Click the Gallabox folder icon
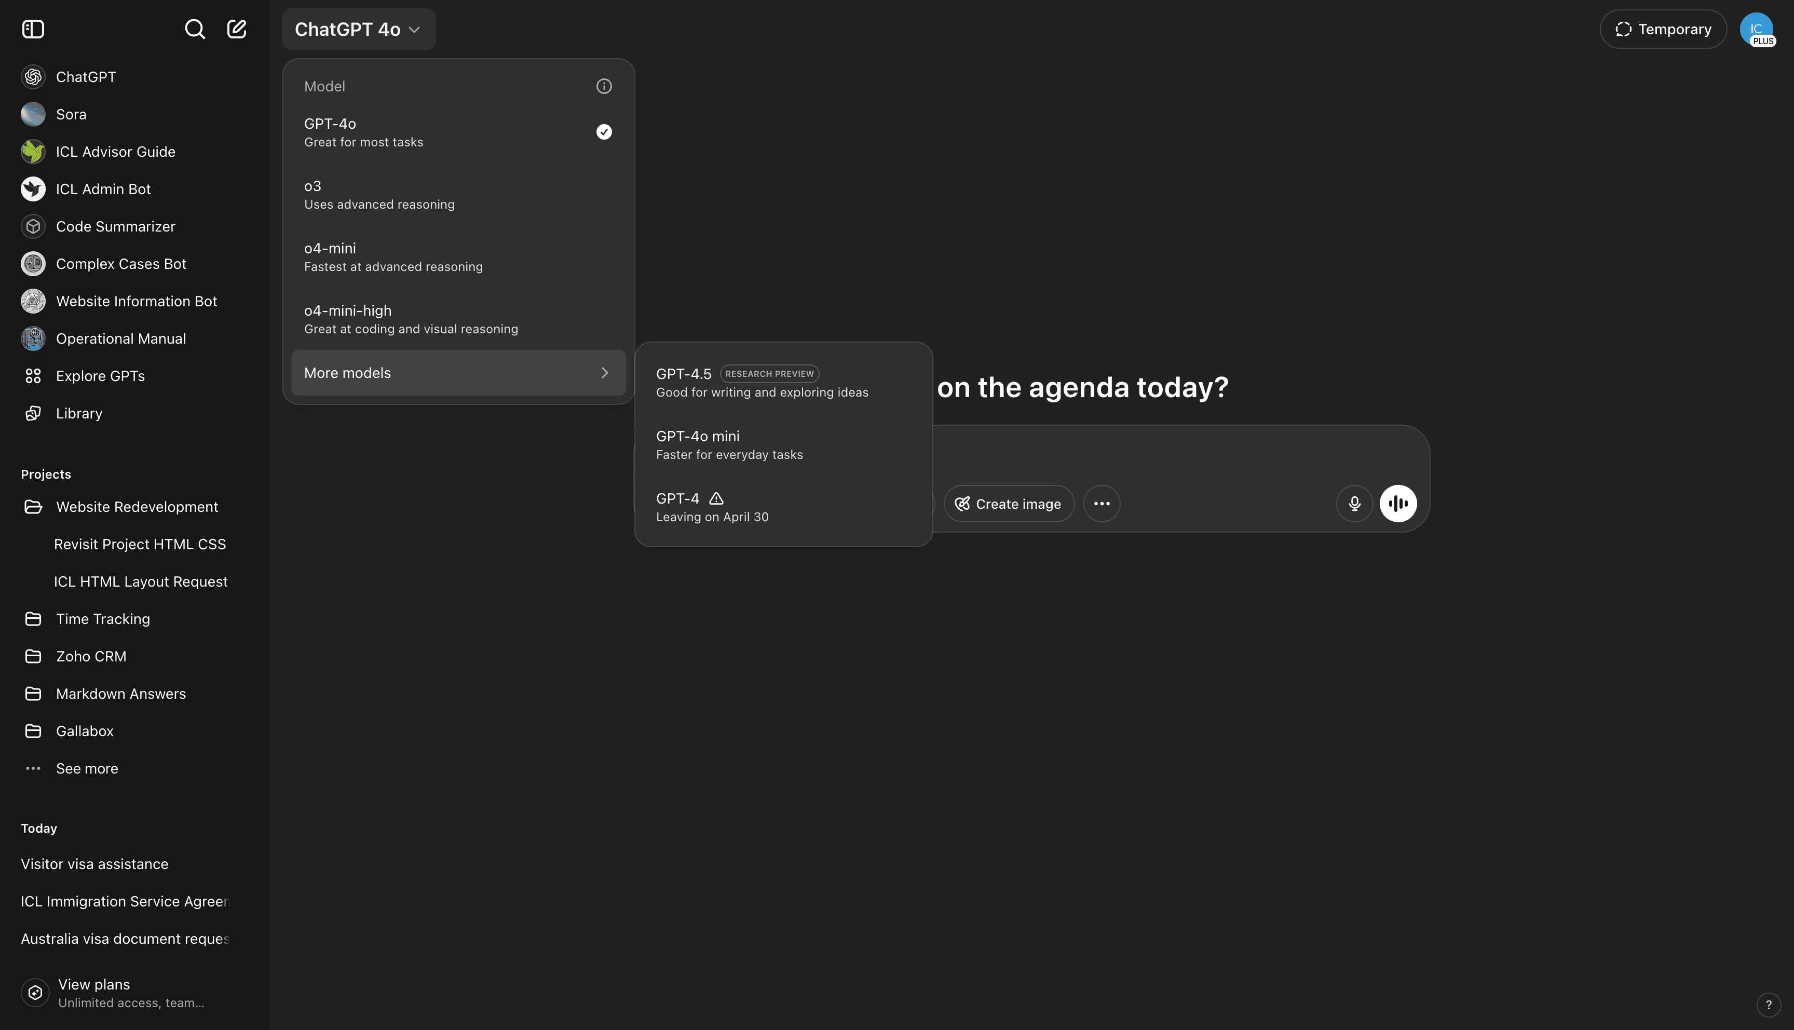1794x1030 pixels. click(33, 731)
